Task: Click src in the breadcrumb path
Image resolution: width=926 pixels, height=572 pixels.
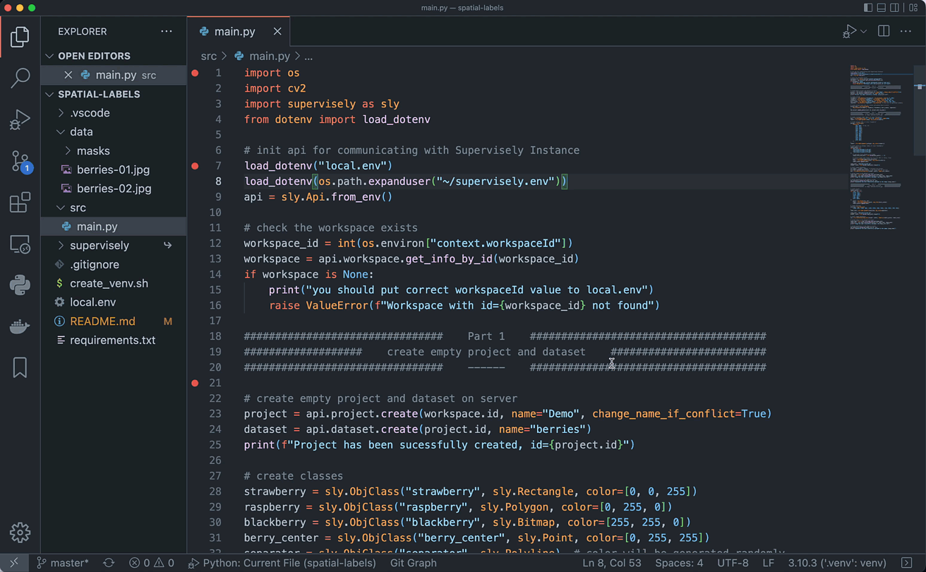Action: (208, 56)
